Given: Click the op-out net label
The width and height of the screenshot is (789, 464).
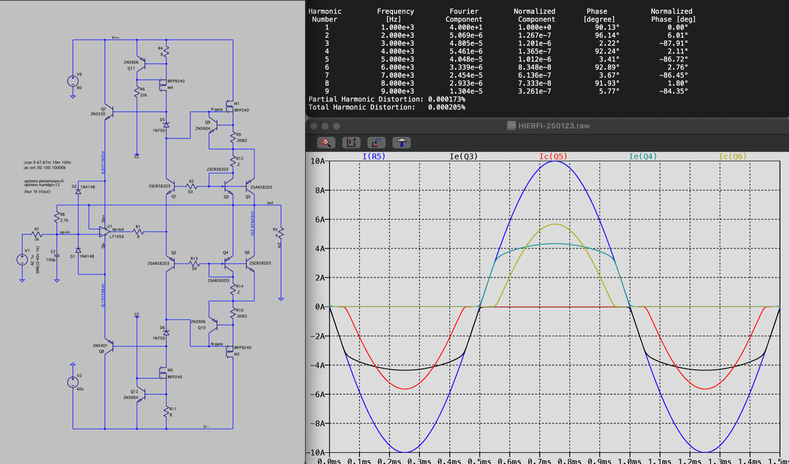Looking at the screenshot, I should (118, 229).
